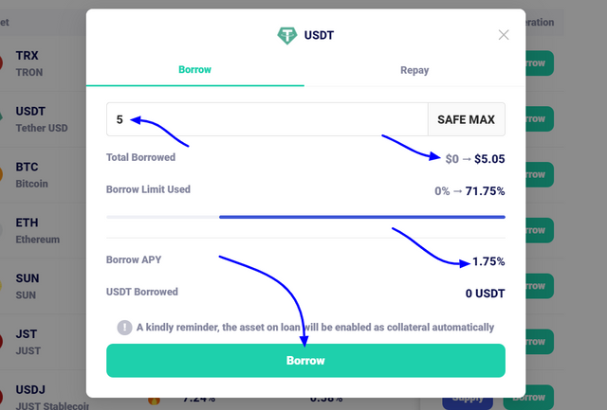Viewport: 607px width, 410px height.
Task: Select the SUN asset row
Action: point(43,286)
